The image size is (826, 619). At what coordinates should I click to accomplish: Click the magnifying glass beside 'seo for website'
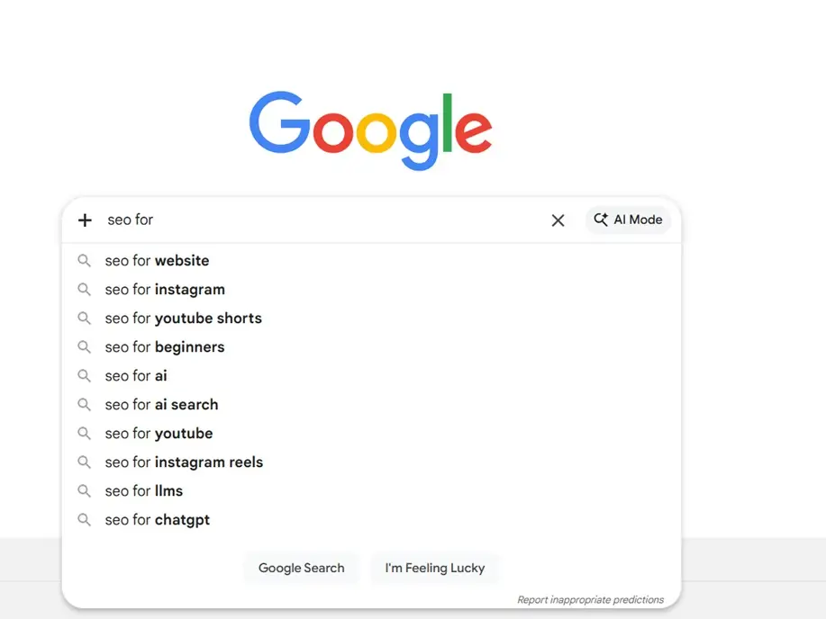[84, 260]
